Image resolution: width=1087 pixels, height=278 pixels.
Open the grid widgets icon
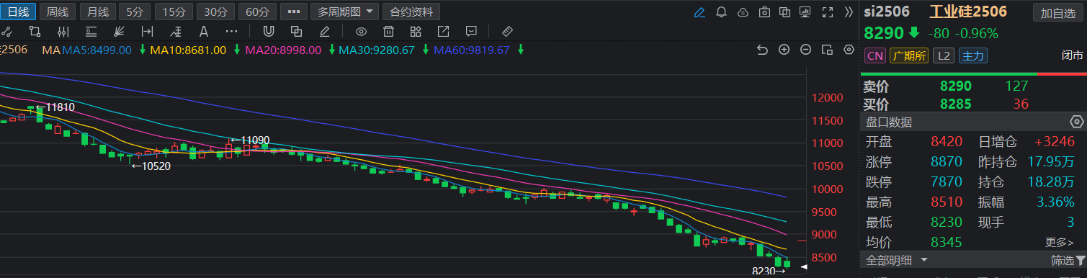tap(416, 31)
